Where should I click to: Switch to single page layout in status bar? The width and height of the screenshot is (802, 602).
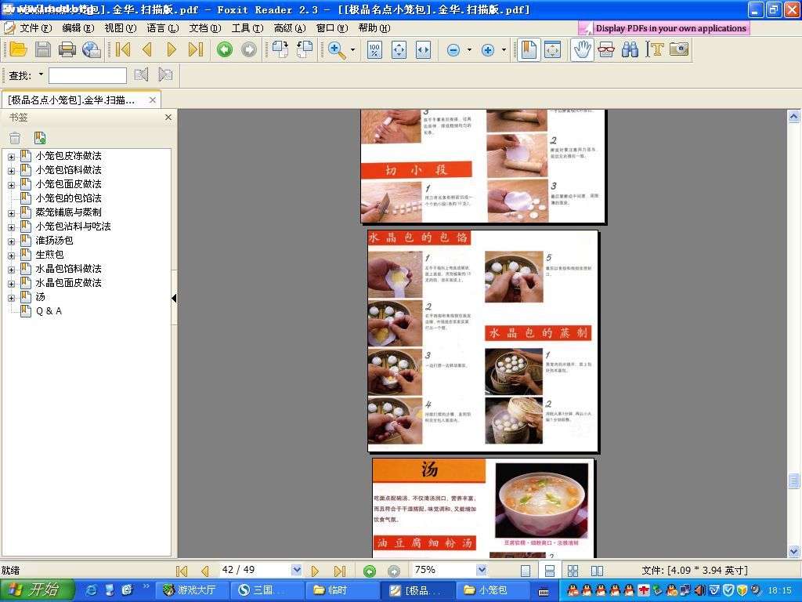click(x=526, y=571)
